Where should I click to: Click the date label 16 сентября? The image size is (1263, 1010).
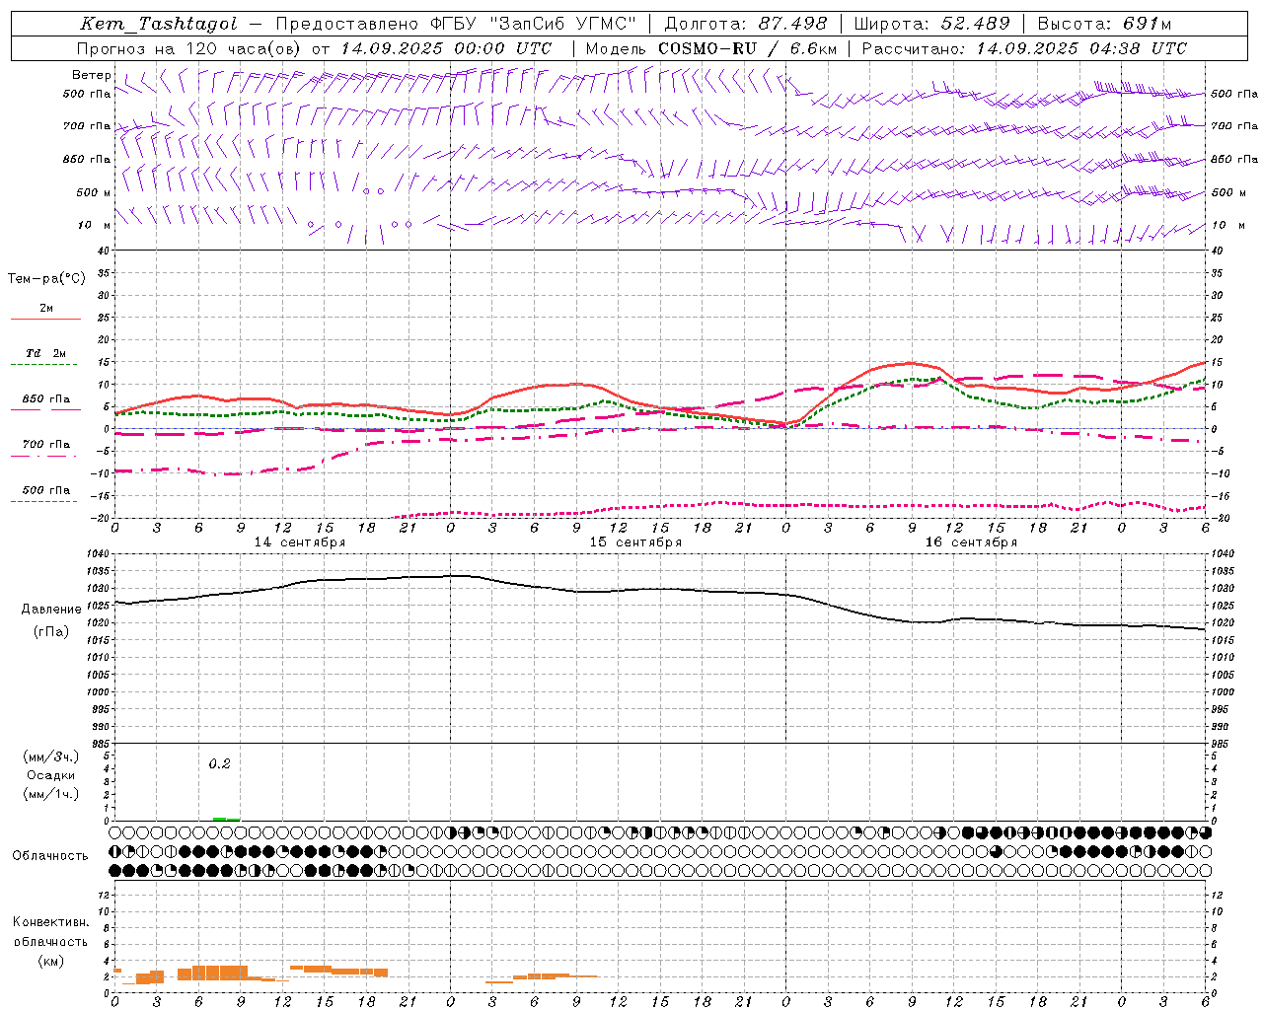[971, 542]
